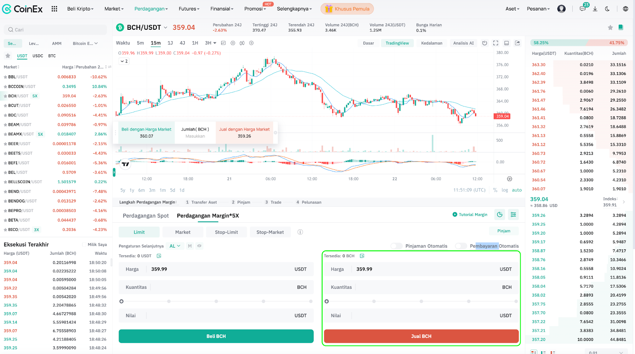Viewport: 635px width, 354px height.
Task: Click the Beli BCH button
Action: [216, 336]
